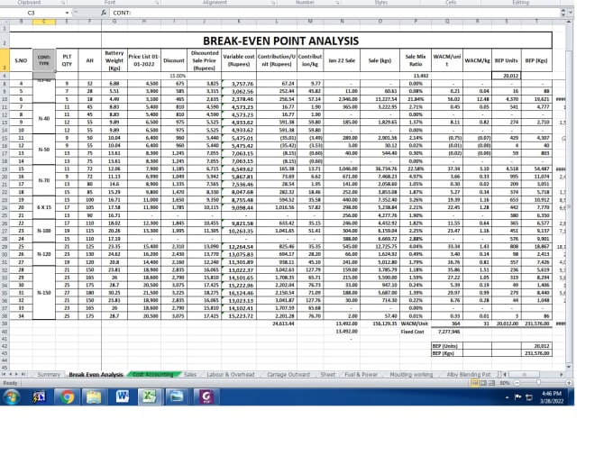Open the Clipboard group dialog launcher
Screen dimensions: 613x474
coord(63,3)
